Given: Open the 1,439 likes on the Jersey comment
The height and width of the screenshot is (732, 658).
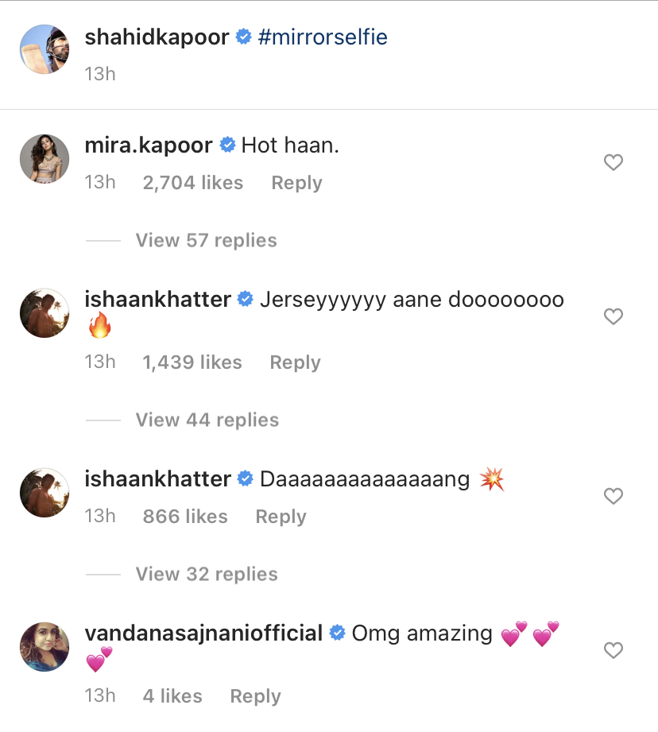Looking at the screenshot, I should pyautogui.click(x=192, y=362).
